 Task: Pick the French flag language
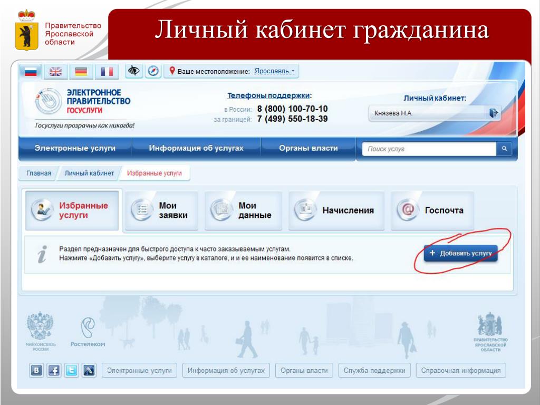[107, 71]
